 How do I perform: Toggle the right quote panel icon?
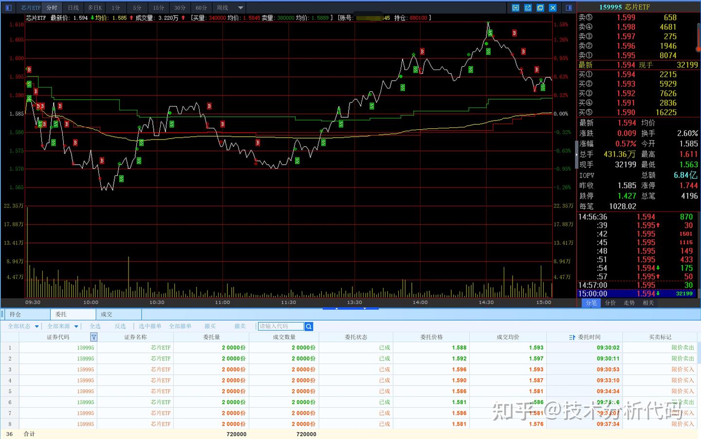click(569, 8)
